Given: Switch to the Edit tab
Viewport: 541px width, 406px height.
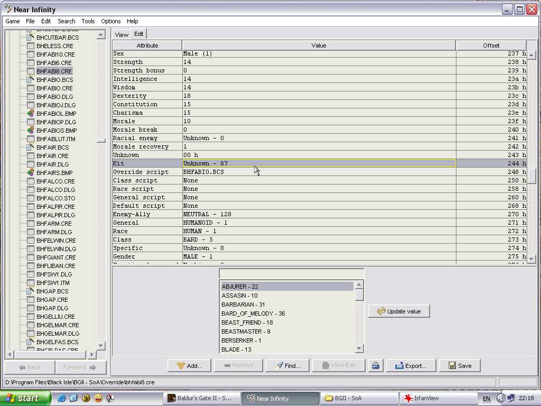Looking at the screenshot, I should point(138,34).
